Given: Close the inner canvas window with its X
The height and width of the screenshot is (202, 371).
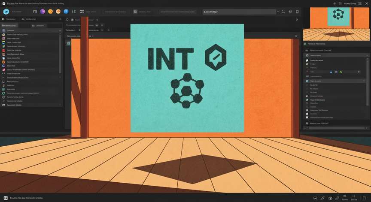Looking at the screenshot, I should 296,36.
